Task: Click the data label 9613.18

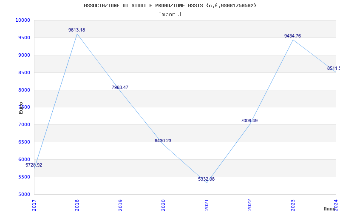Action: point(77,30)
